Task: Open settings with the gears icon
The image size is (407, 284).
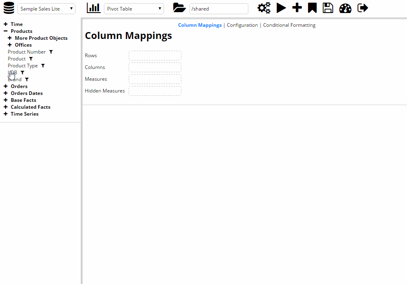Action: point(264,8)
